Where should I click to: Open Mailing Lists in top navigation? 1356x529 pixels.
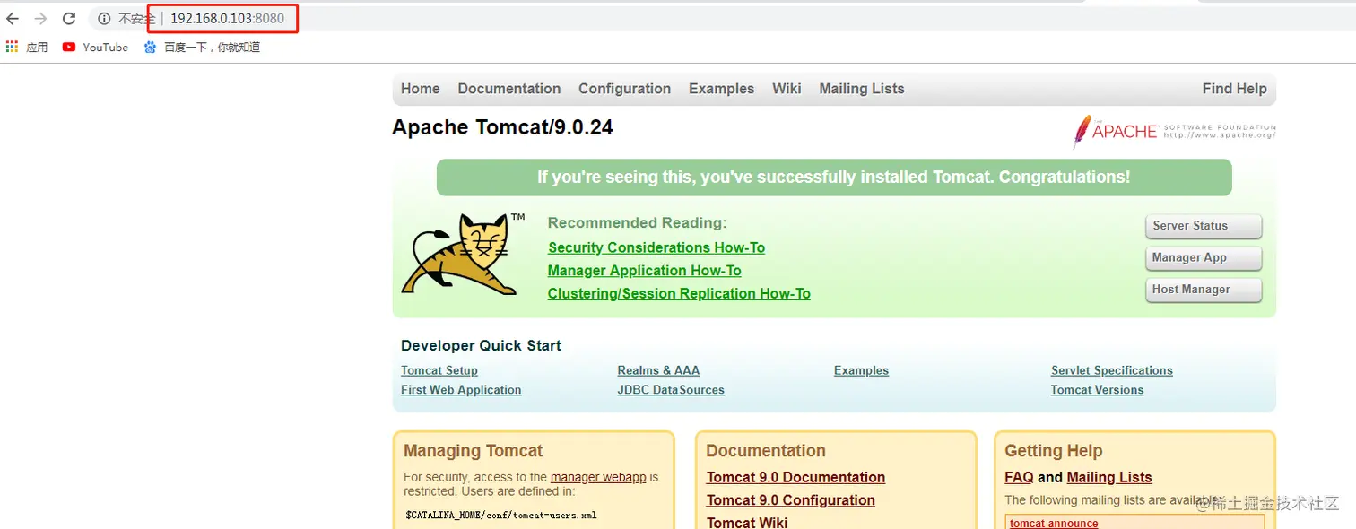click(862, 89)
